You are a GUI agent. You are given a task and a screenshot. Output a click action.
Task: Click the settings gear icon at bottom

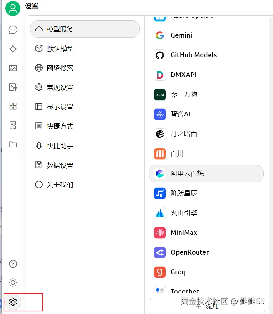13,302
